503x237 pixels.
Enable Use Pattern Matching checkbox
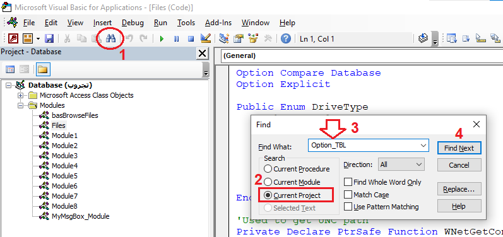(x=348, y=207)
